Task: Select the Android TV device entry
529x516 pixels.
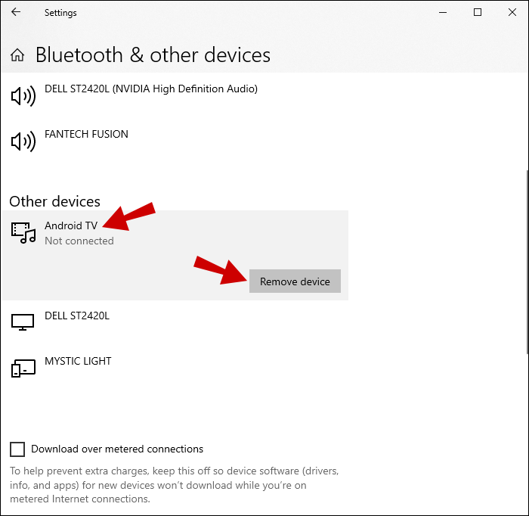Action: 70,225
